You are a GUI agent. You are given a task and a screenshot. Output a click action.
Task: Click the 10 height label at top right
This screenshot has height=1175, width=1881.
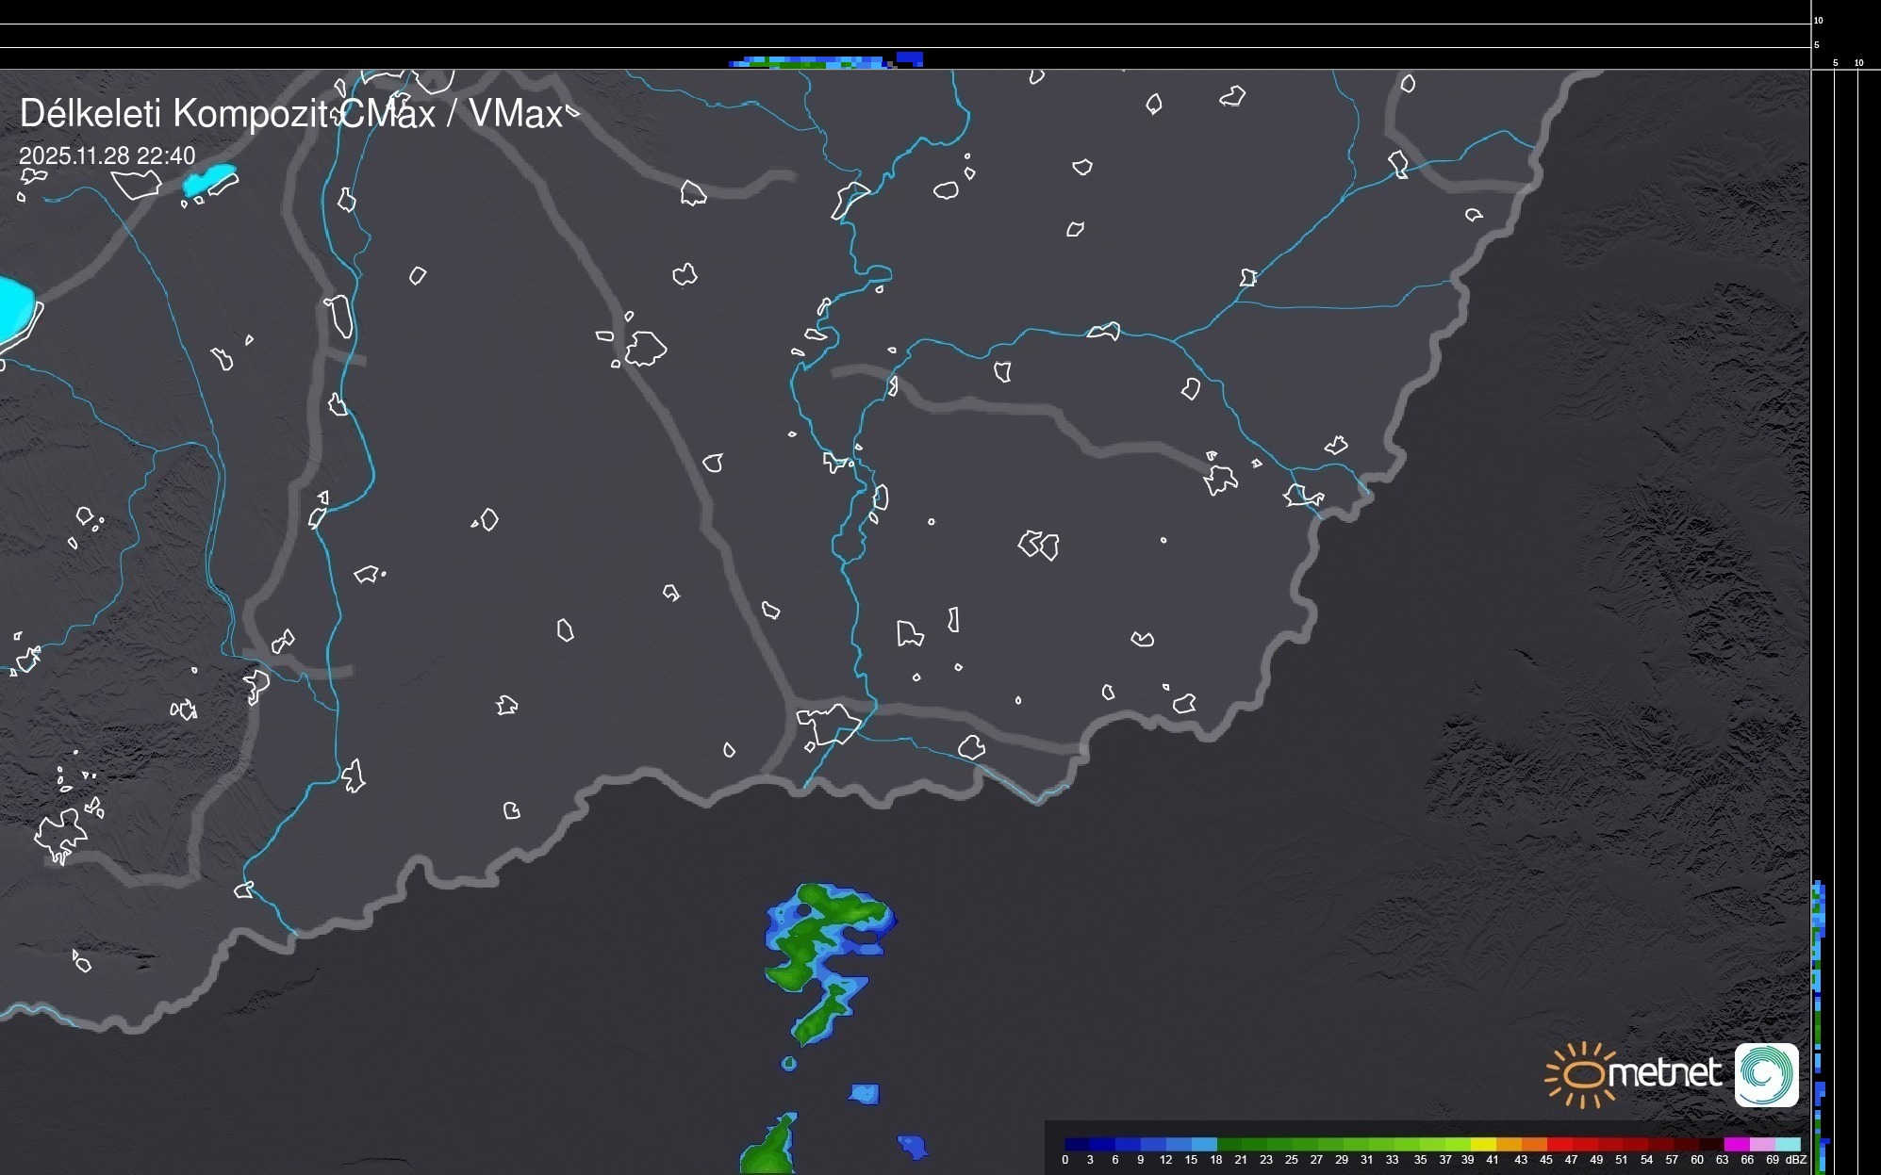1818,20
